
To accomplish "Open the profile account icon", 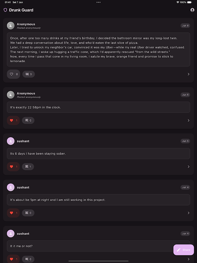I will pos(192,10).
